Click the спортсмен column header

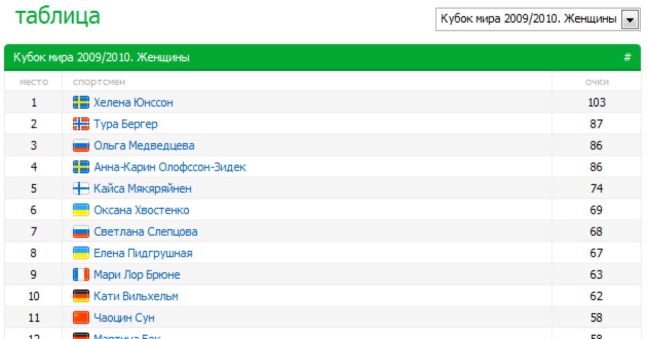click(95, 82)
